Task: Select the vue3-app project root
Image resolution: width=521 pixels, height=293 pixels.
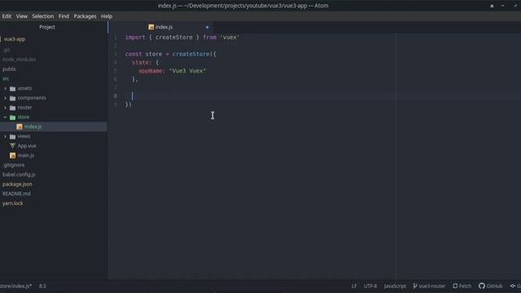Action: click(x=15, y=39)
